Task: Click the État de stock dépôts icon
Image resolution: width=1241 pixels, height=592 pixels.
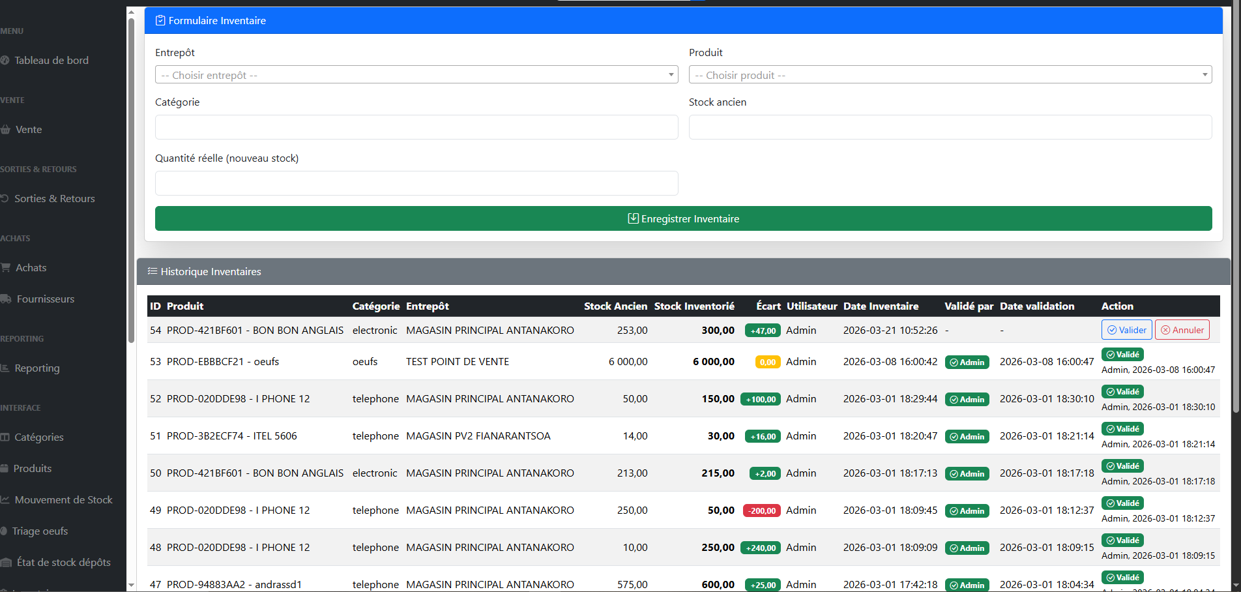Action: pyautogui.click(x=6, y=562)
